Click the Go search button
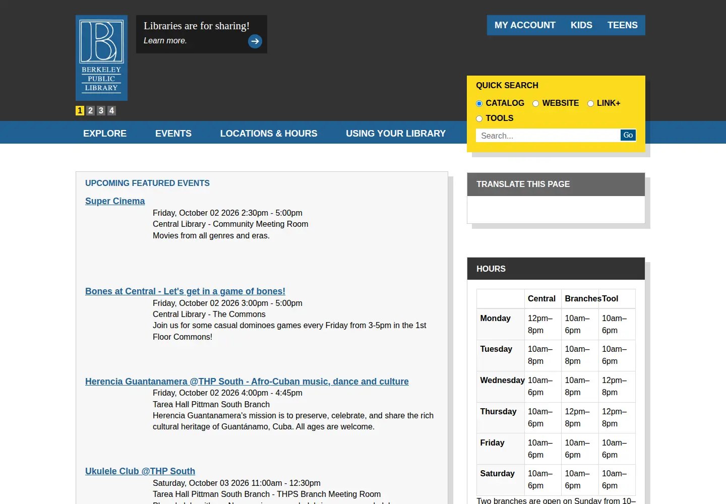The width and height of the screenshot is (726, 504). pyautogui.click(x=628, y=135)
